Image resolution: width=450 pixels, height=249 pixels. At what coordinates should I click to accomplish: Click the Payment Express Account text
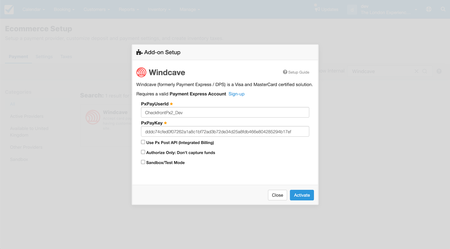(198, 94)
